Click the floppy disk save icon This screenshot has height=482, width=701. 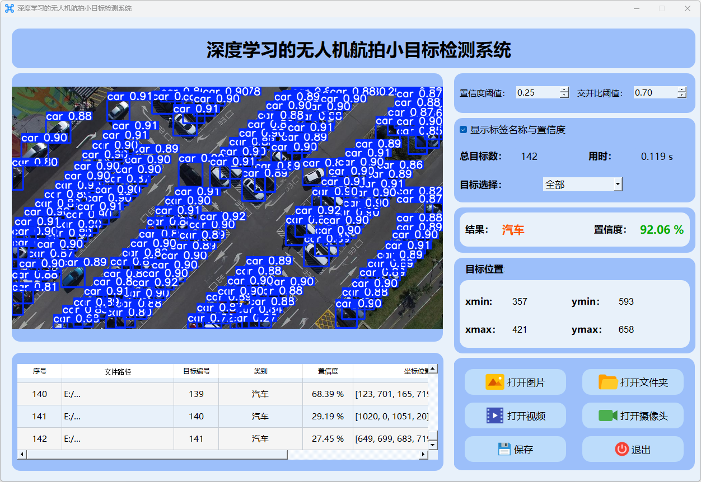pos(504,449)
